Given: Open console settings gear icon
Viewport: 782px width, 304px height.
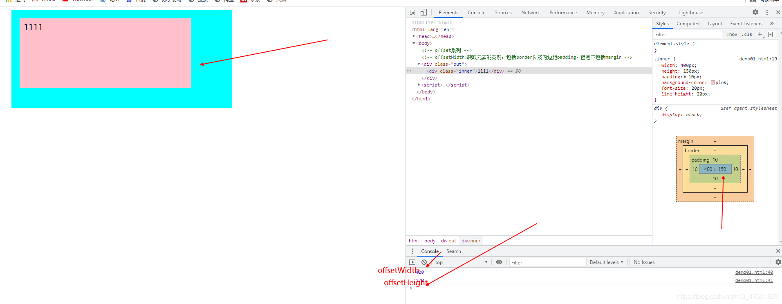Looking at the screenshot, I should click(x=778, y=262).
